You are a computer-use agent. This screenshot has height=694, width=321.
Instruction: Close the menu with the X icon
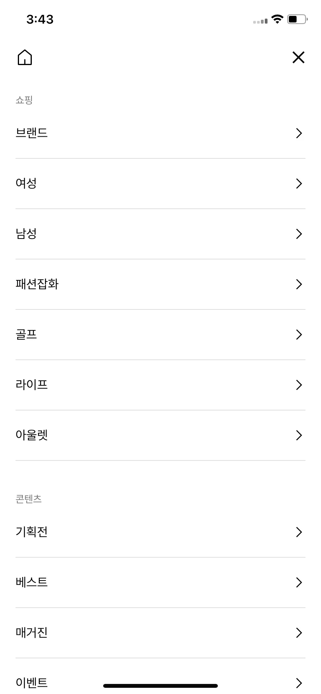(299, 57)
